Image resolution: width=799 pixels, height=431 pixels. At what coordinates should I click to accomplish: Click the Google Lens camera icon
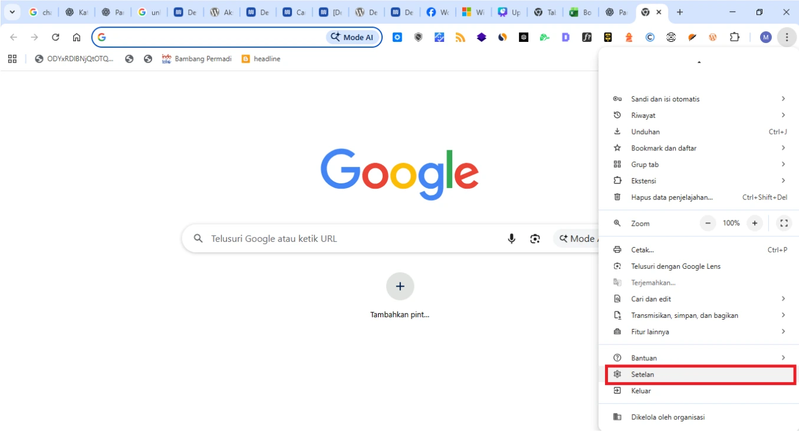coord(535,239)
